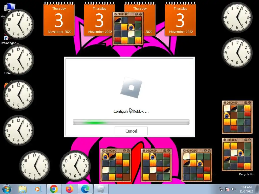The image size is (259, 194).
Task: Show picture on puzzle overlapping the calendars
Action: tap(115, 14)
